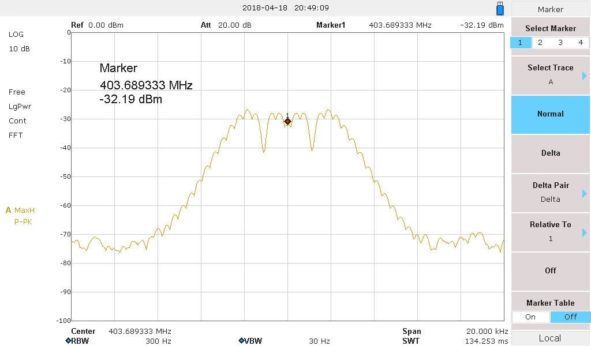Click the marker 1 diamond on trace

tap(287, 121)
